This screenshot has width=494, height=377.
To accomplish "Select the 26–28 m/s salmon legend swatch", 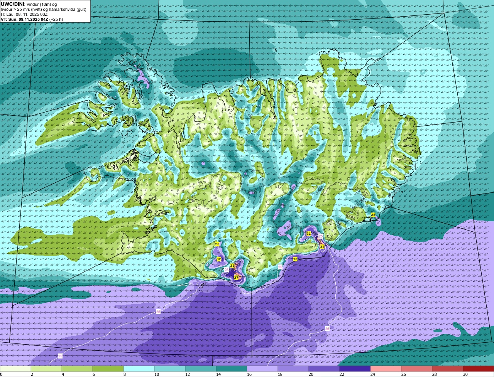I will pyautogui.click(x=417, y=369).
